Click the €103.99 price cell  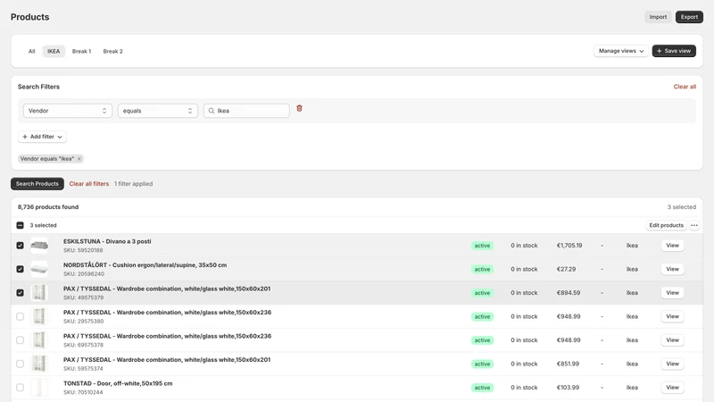568,388
